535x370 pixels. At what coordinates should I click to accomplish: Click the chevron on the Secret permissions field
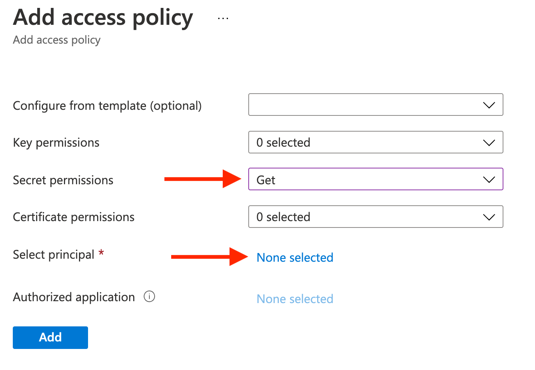point(489,179)
